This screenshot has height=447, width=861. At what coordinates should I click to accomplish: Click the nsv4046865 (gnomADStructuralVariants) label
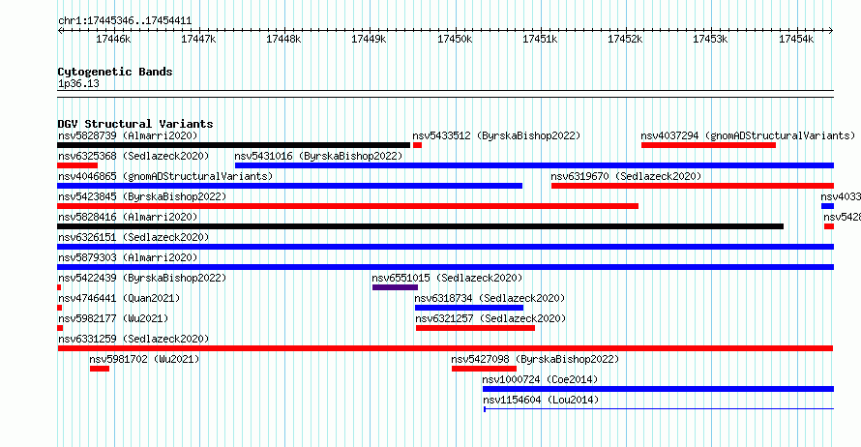(165, 176)
